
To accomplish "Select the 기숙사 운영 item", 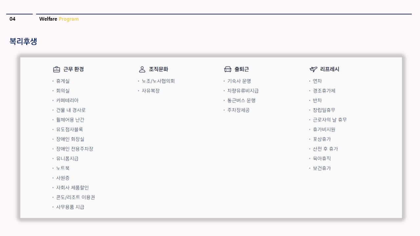I will [239, 81].
